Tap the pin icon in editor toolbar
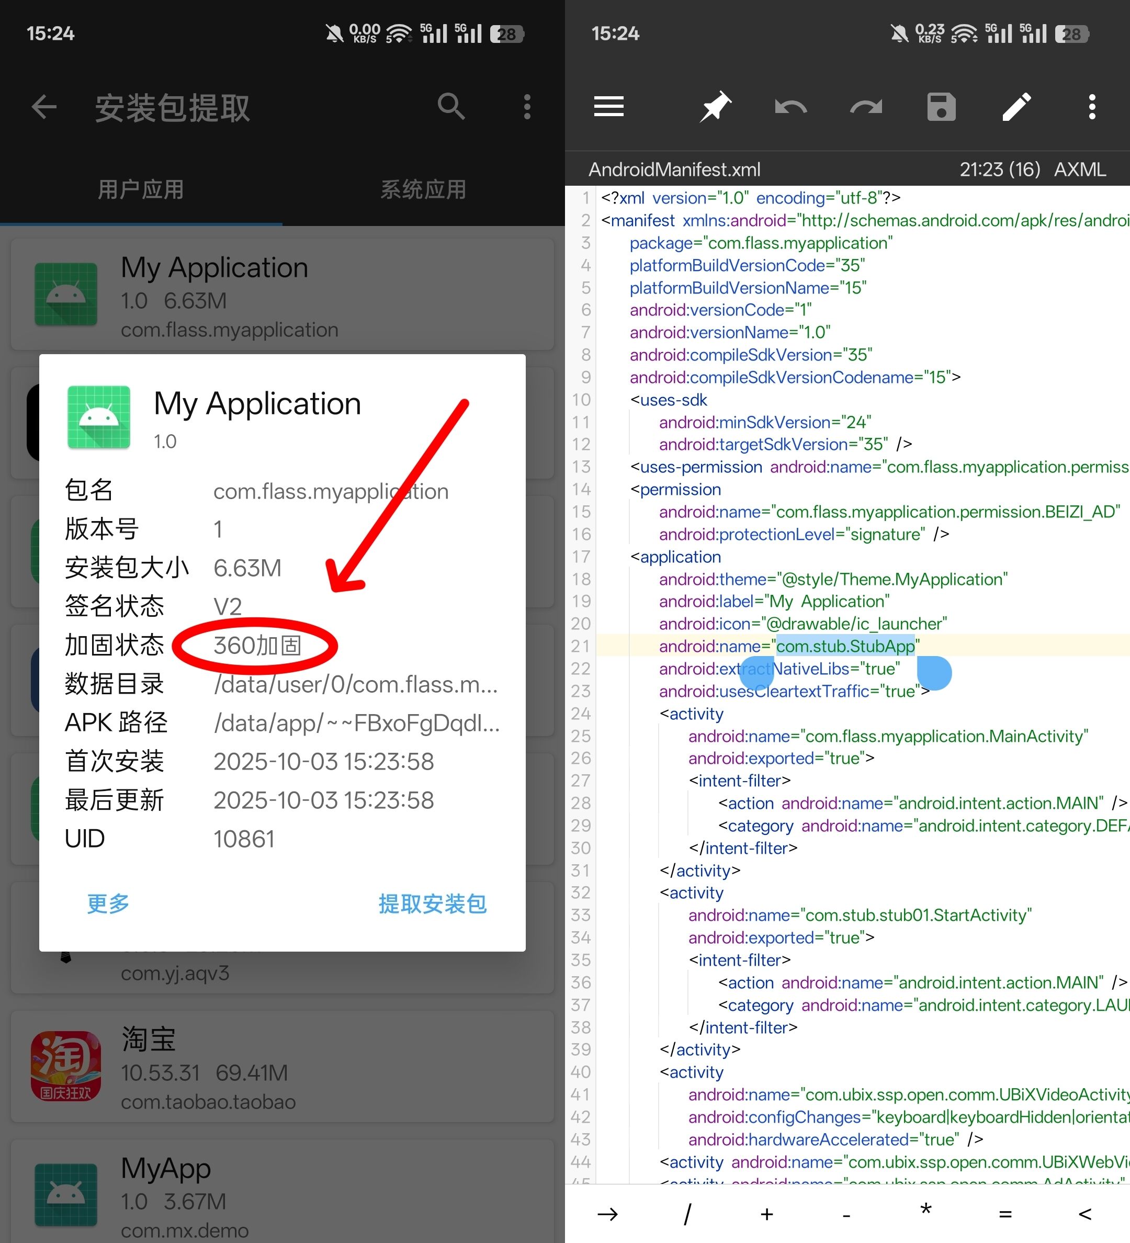 point(715,107)
